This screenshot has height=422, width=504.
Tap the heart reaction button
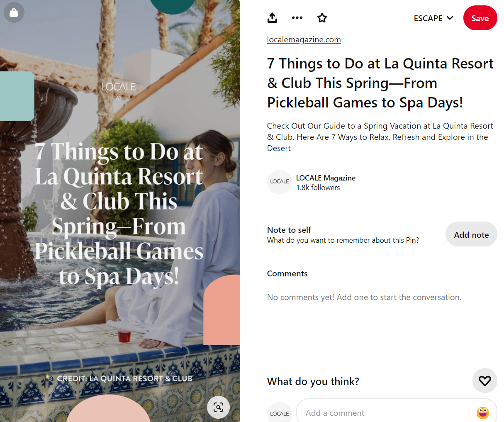click(485, 381)
